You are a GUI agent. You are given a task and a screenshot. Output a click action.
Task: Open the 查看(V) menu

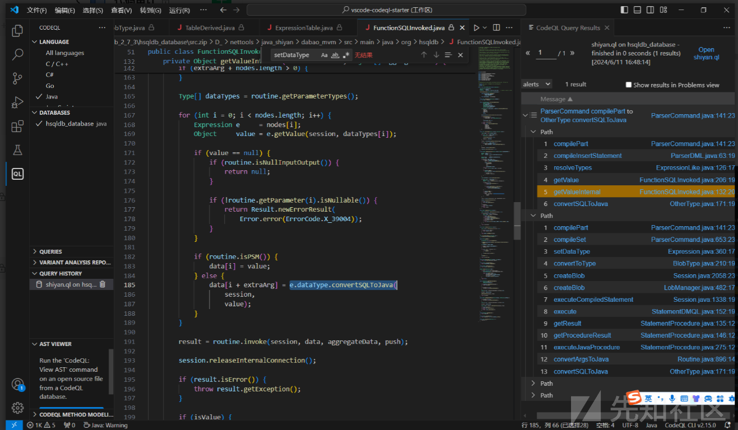[x=122, y=10]
